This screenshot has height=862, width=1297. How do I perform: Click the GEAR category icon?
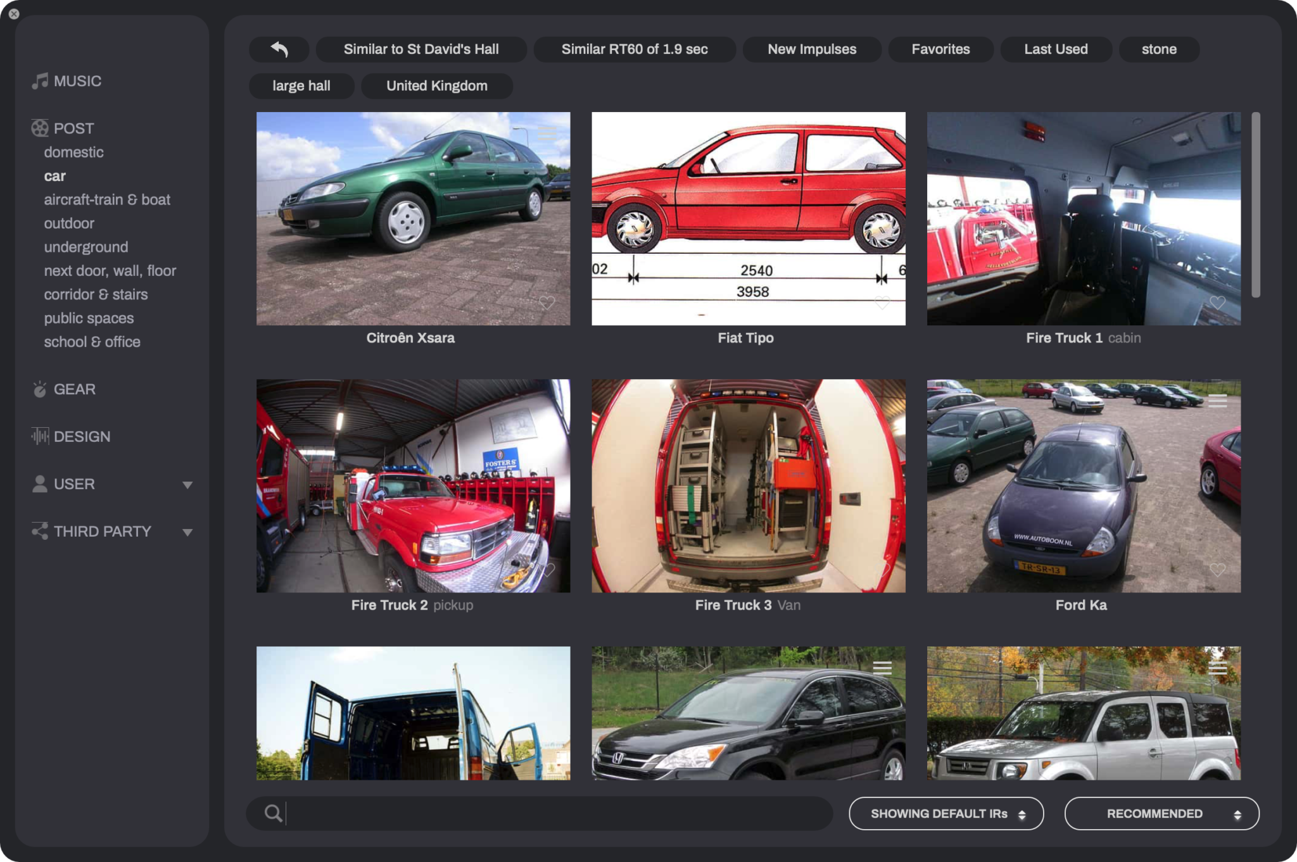tap(40, 389)
